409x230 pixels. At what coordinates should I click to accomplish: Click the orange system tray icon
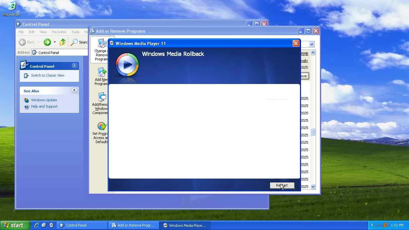[x=385, y=225]
